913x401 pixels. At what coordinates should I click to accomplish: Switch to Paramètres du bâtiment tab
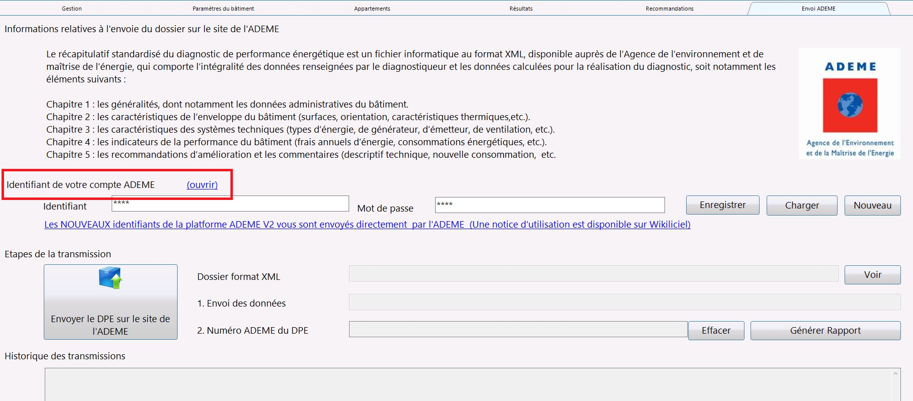pyautogui.click(x=223, y=9)
